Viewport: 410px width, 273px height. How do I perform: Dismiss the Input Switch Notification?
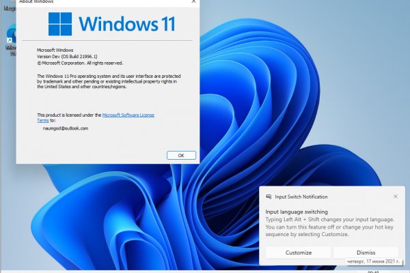coord(366,253)
